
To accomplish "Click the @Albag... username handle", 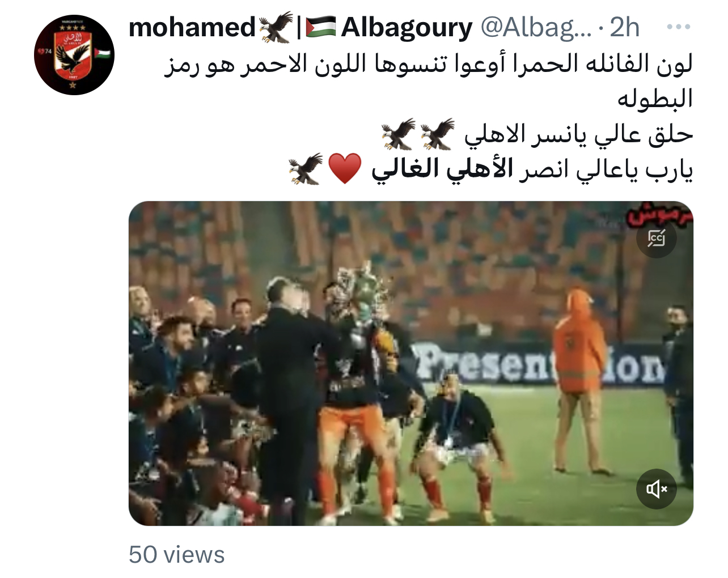I will coord(536,27).
